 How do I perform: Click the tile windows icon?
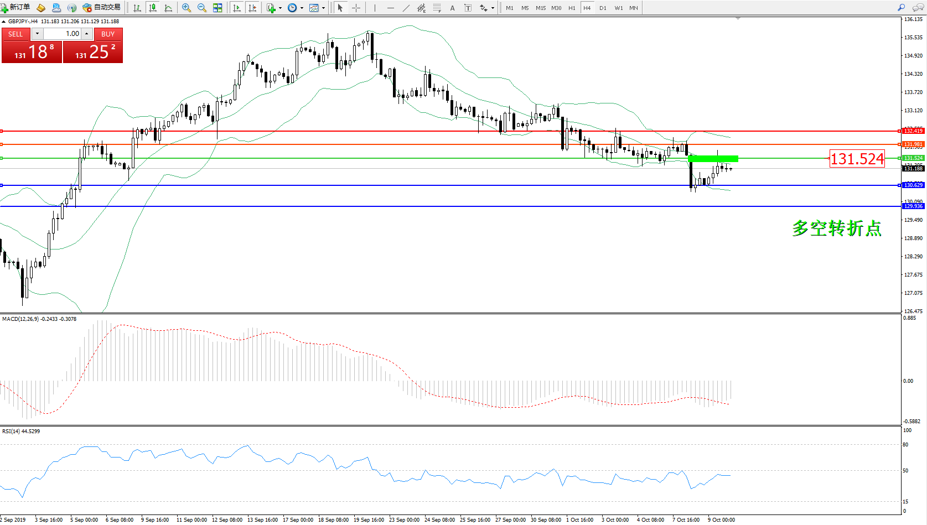(x=217, y=8)
